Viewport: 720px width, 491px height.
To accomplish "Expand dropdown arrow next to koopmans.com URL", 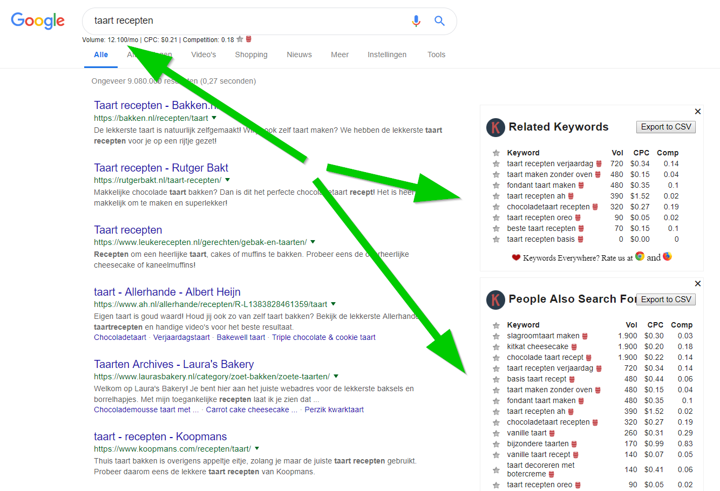I will pyautogui.click(x=257, y=448).
